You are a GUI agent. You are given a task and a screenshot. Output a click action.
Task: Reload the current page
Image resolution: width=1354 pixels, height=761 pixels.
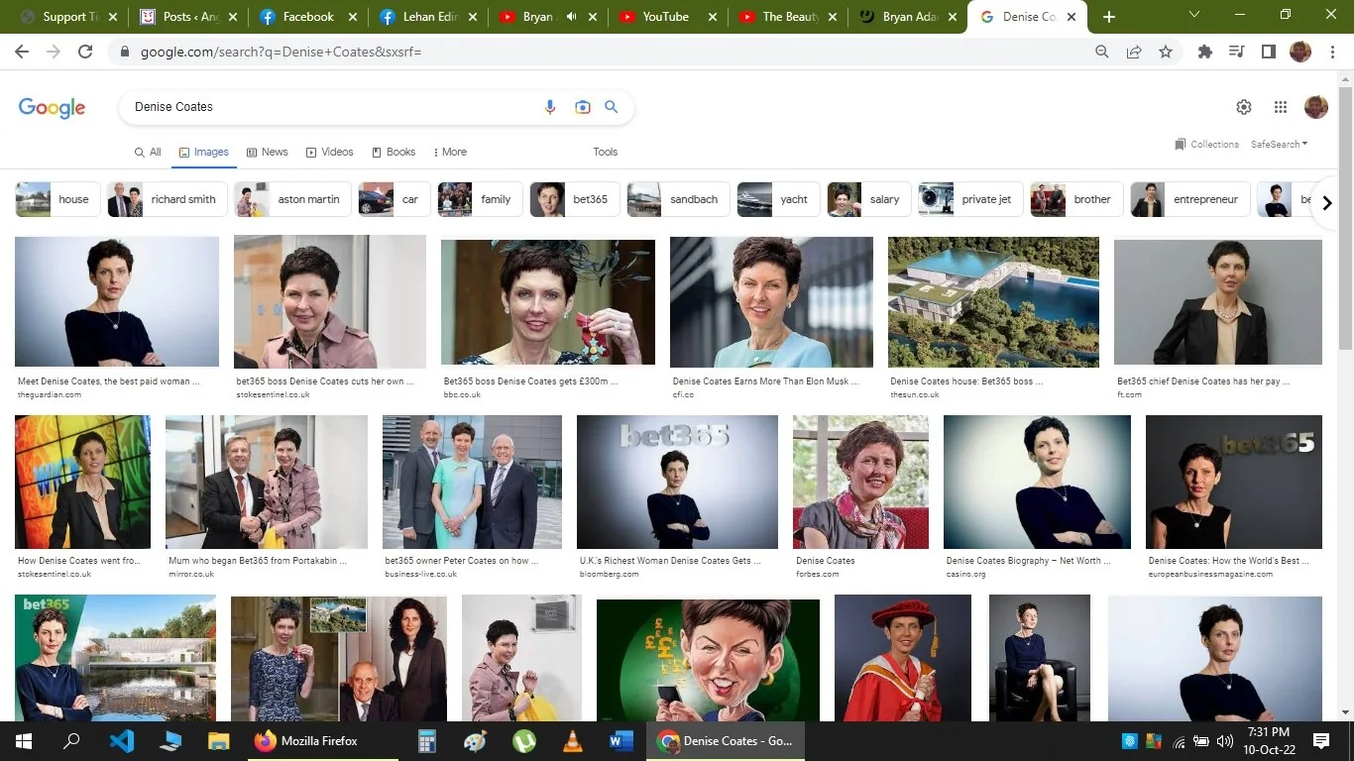(x=85, y=52)
